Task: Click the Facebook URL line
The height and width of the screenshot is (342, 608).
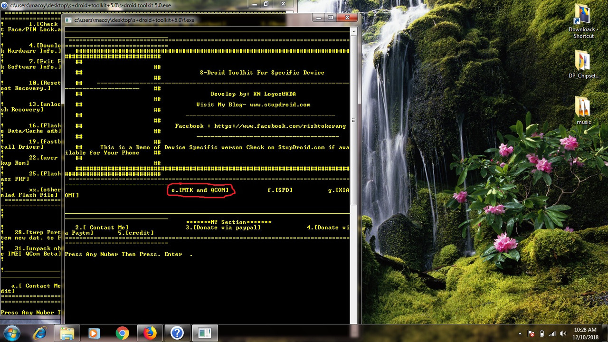Action: pyautogui.click(x=260, y=126)
